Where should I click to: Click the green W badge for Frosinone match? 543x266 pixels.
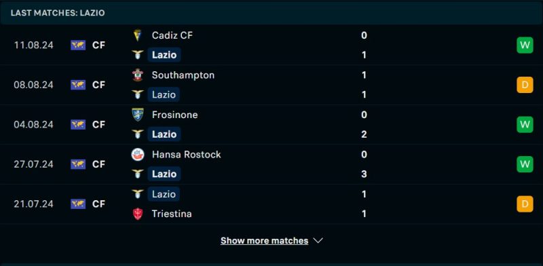(x=525, y=124)
